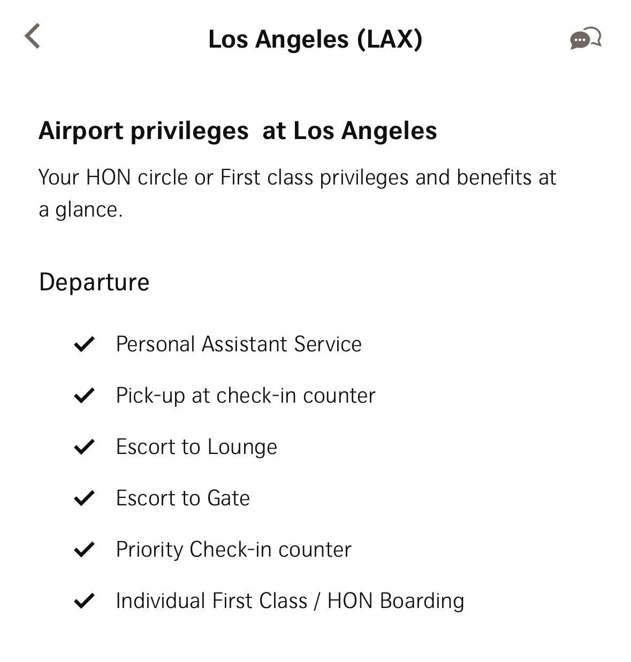Click the checkmark beside Pick-up at check-in counter
631x662 pixels.
(x=84, y=396)
